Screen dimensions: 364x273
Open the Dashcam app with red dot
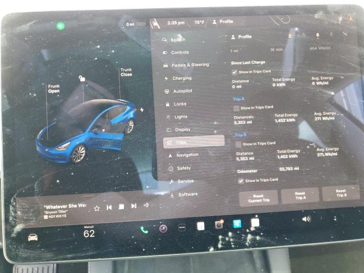tap(219, 225)
